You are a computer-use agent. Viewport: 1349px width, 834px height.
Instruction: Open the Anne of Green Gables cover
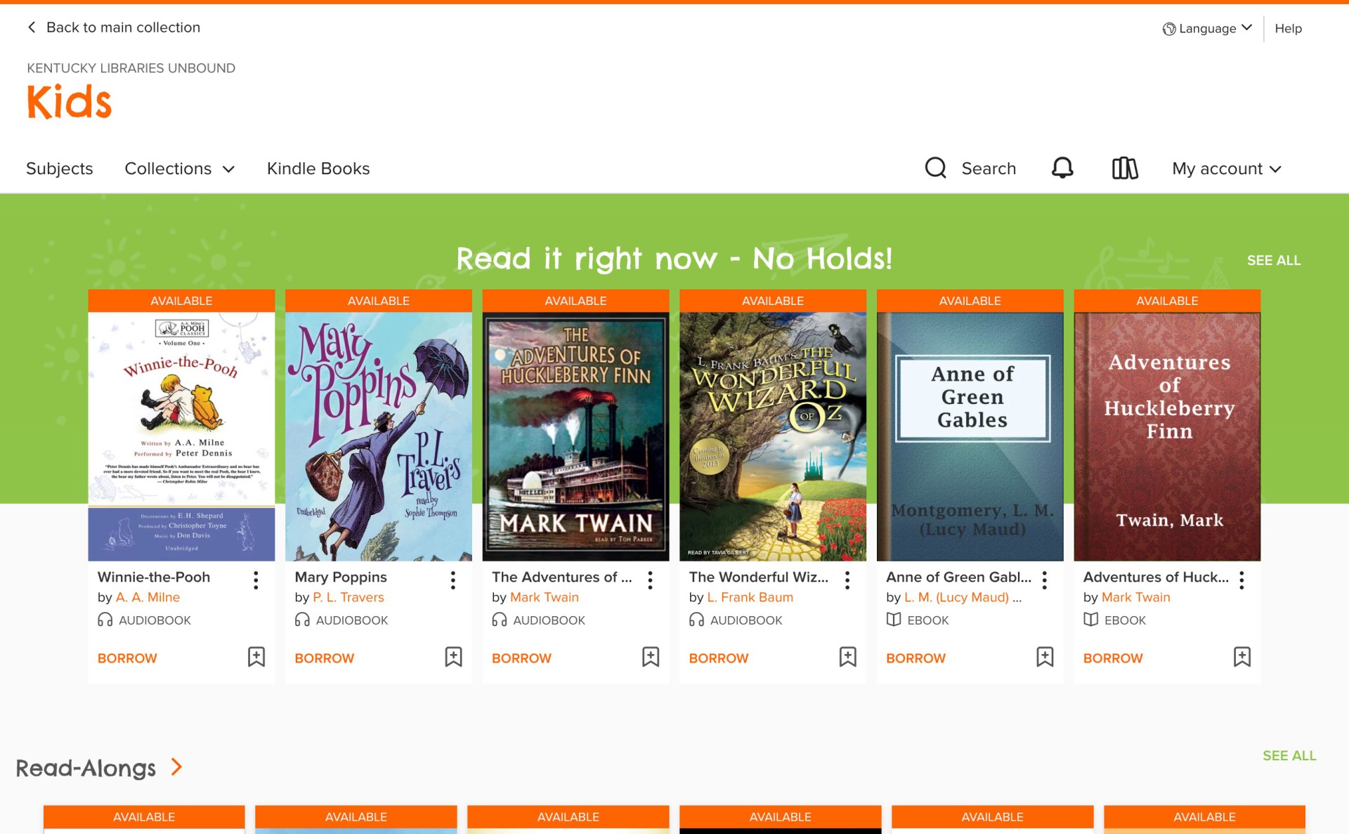click(970, 436)
